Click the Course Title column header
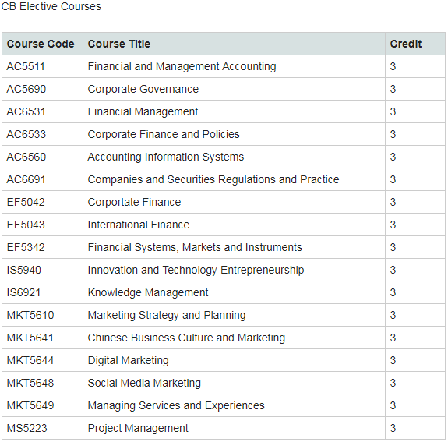The height and width of the screenshot is (442, 448). tap(119, 44)
